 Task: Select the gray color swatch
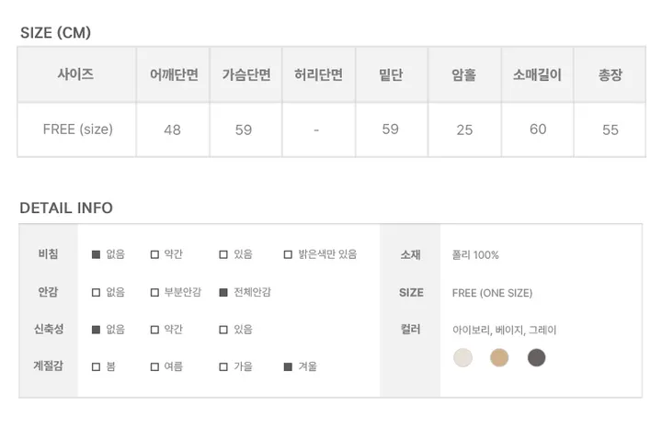537,358
